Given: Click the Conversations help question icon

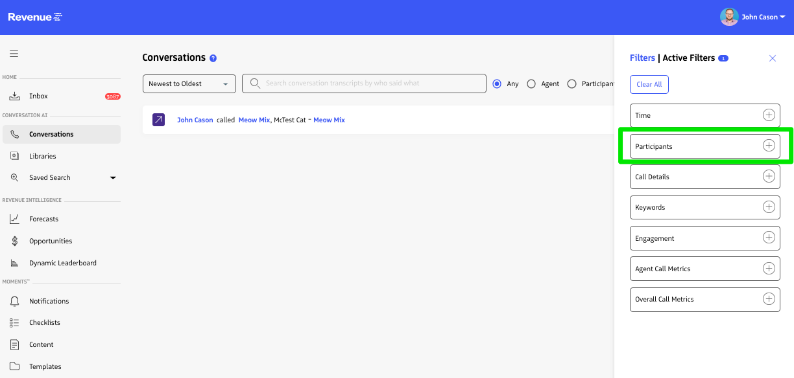Looking at the screenshot, I should 213,58.
